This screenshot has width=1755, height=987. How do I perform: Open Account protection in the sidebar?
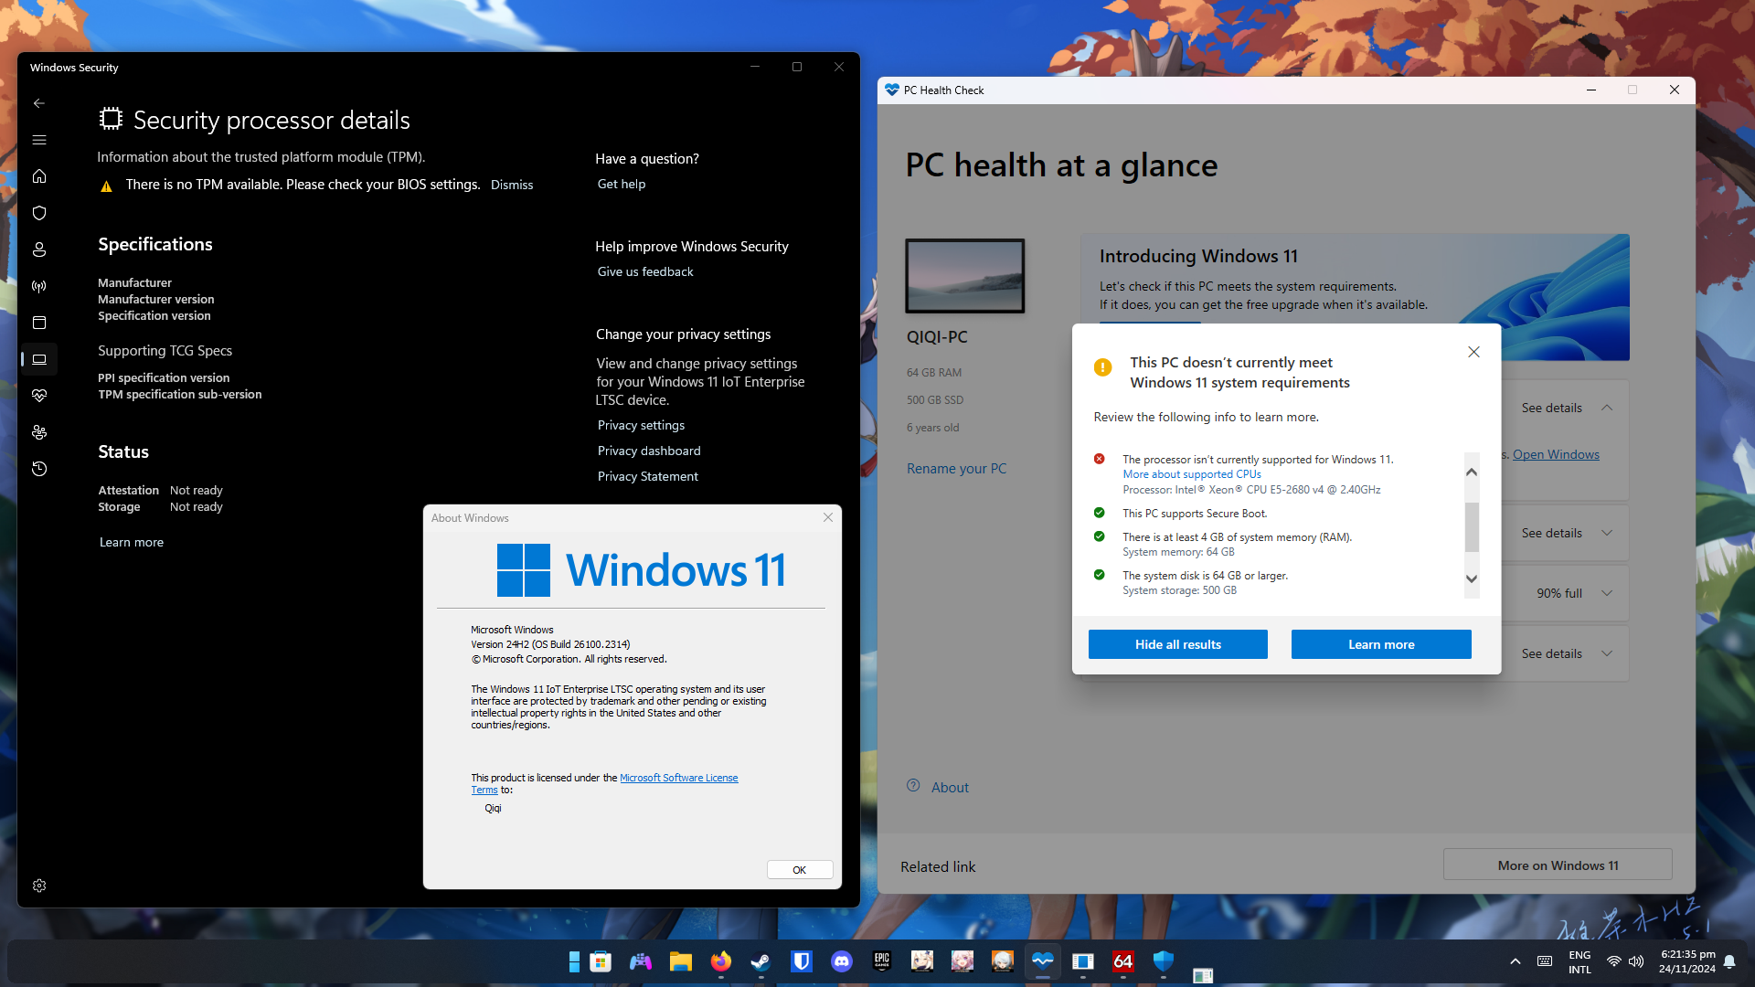point(39,249)
